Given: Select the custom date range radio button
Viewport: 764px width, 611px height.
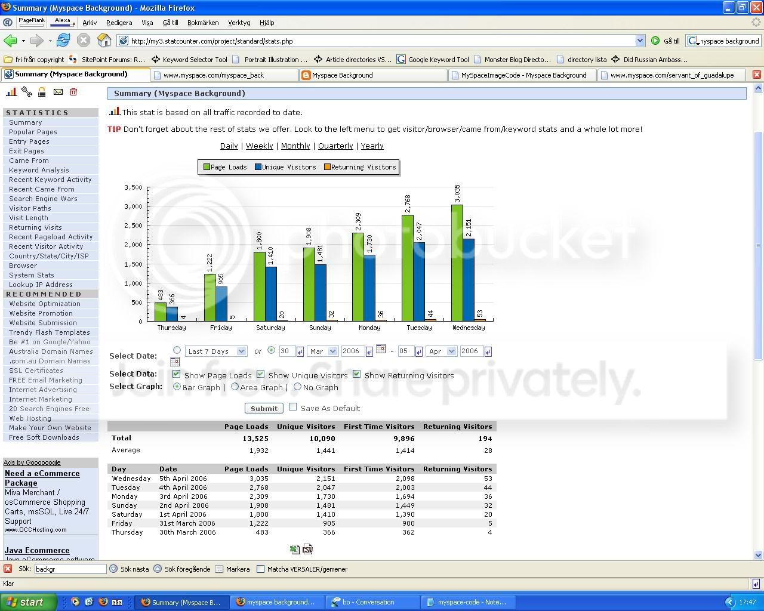Looking at the screenshot, I should [x=272, y=350].
